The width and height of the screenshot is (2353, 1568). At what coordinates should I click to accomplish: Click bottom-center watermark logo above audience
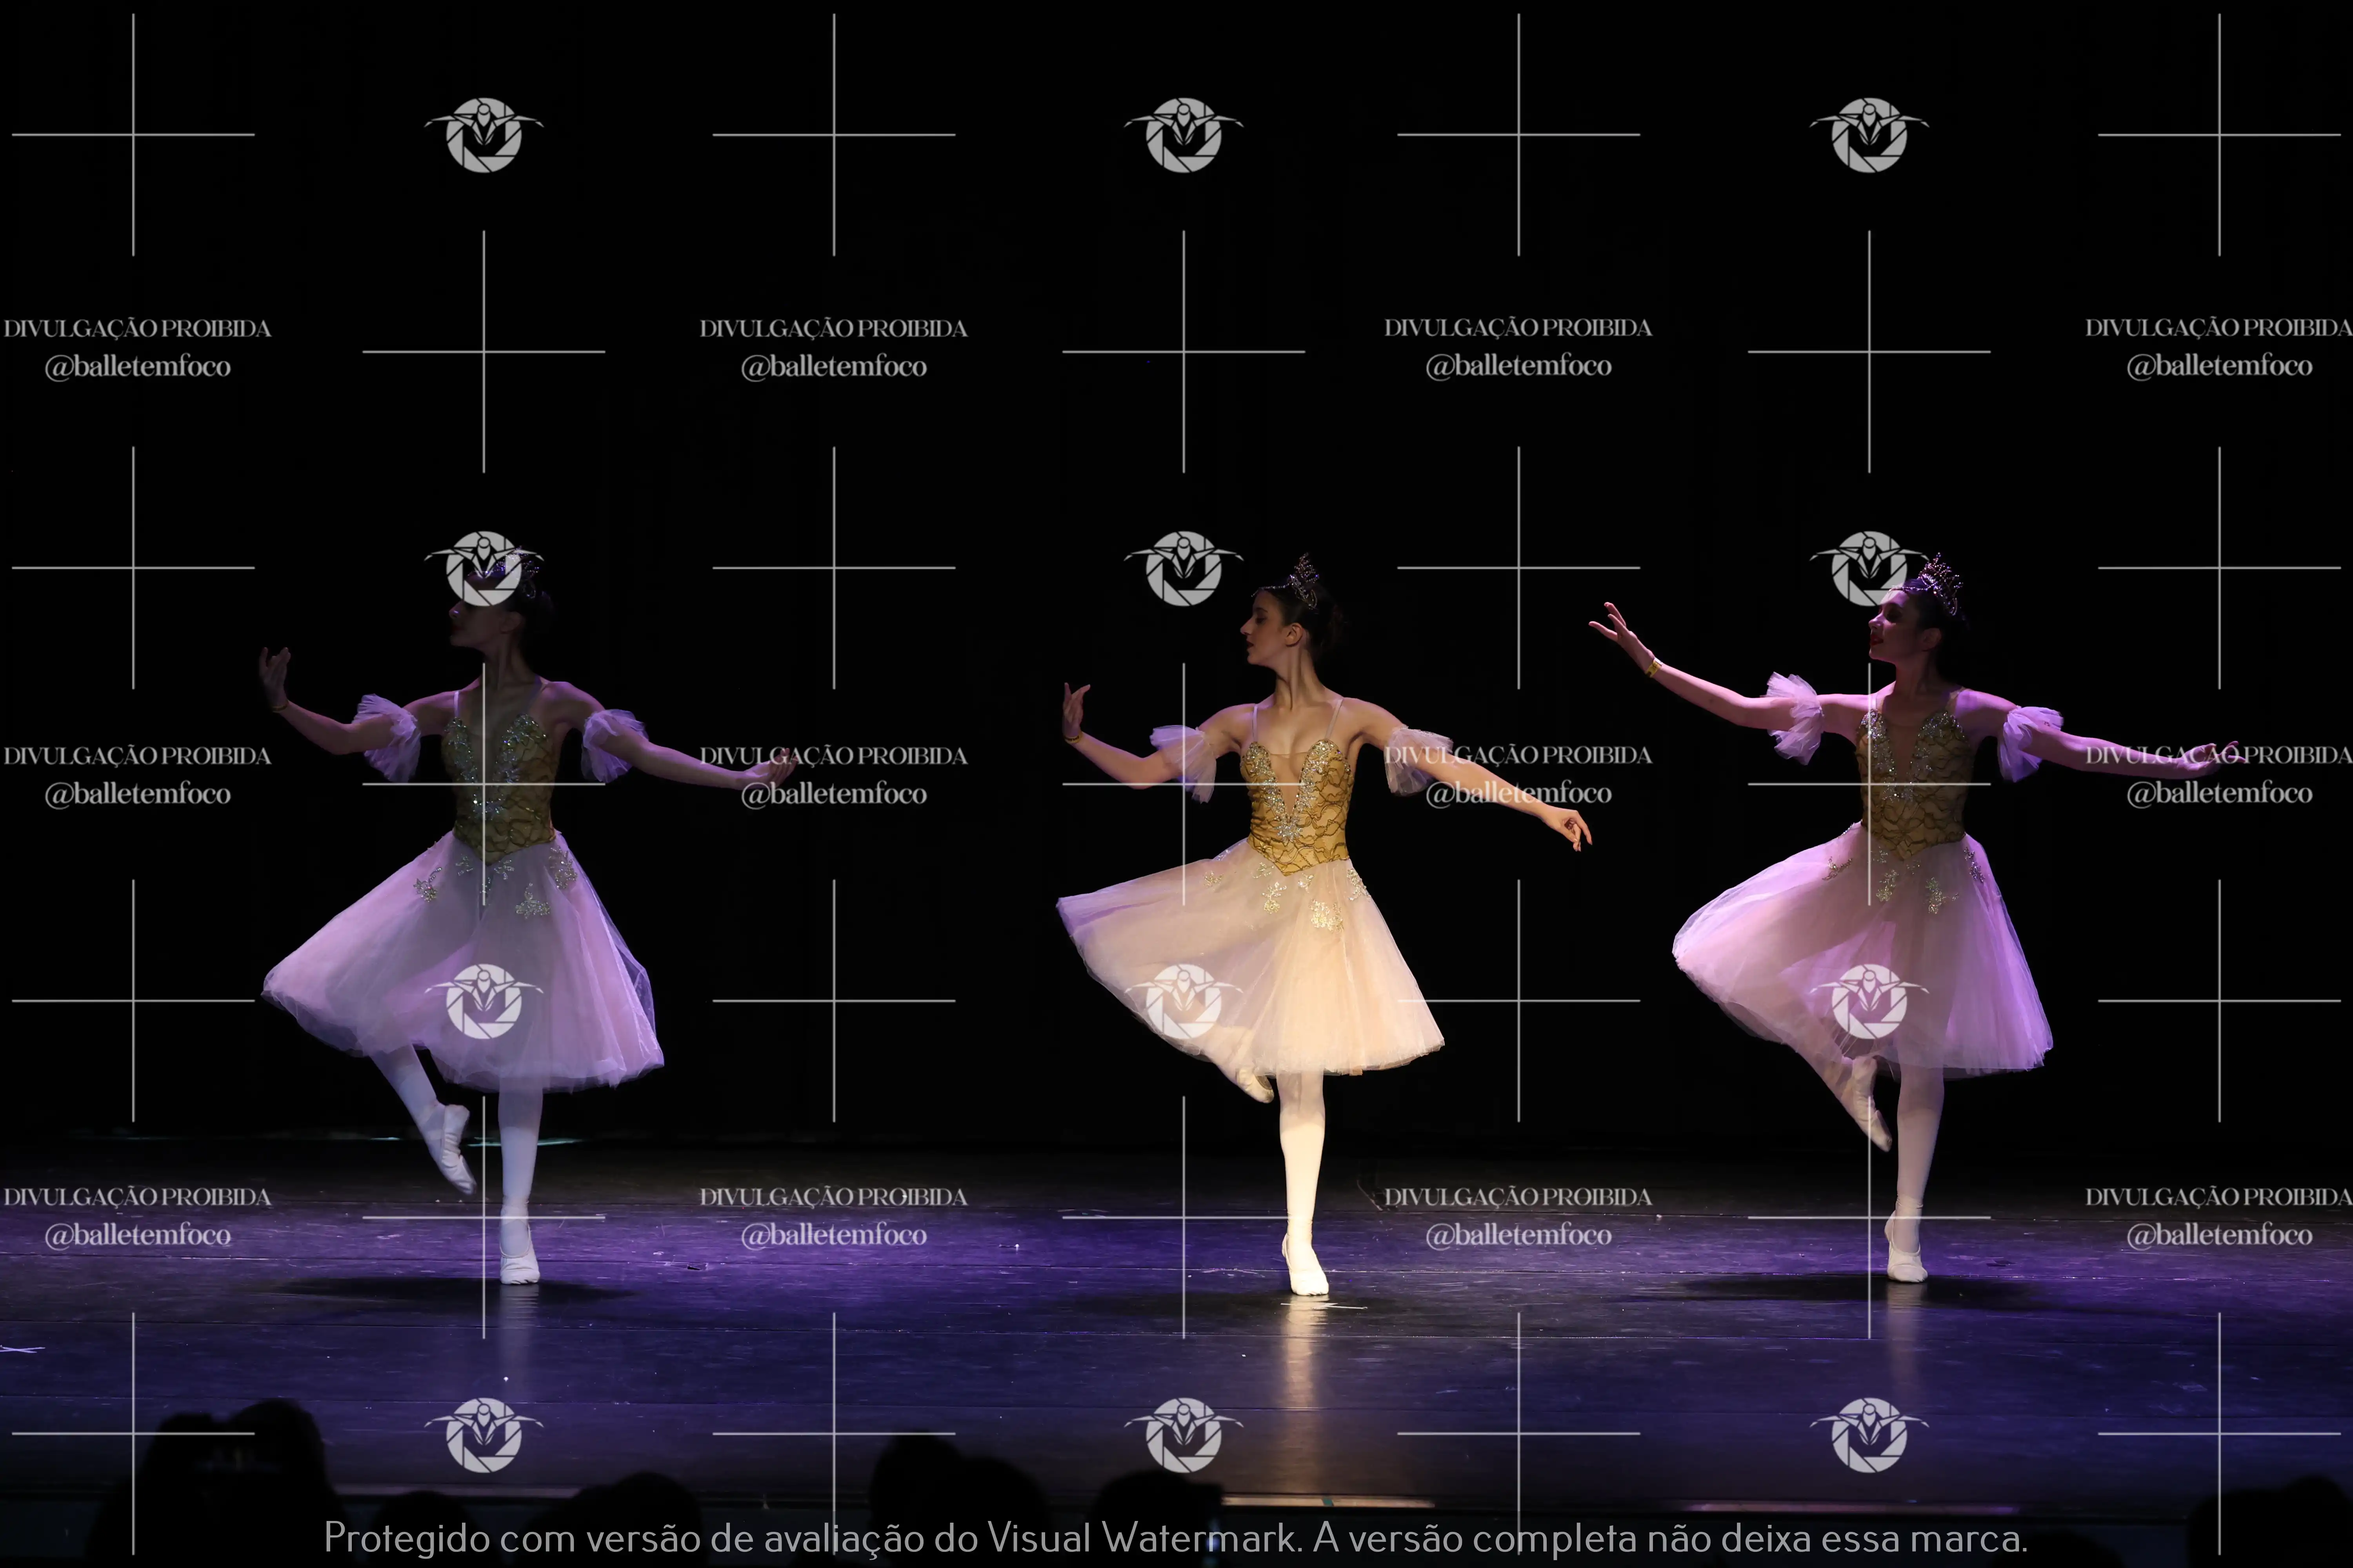pos(1184,1434)
